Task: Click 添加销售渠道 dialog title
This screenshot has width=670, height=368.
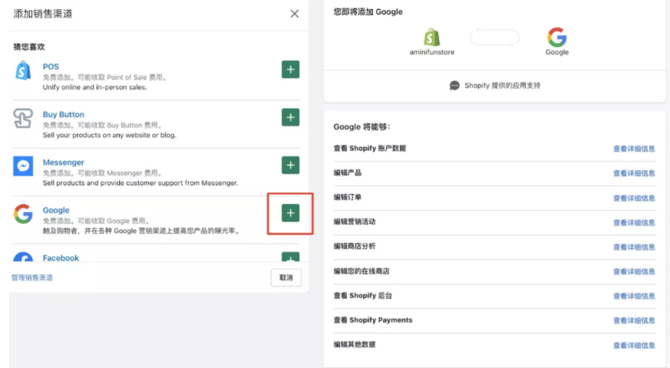Action: click(43, 14)
